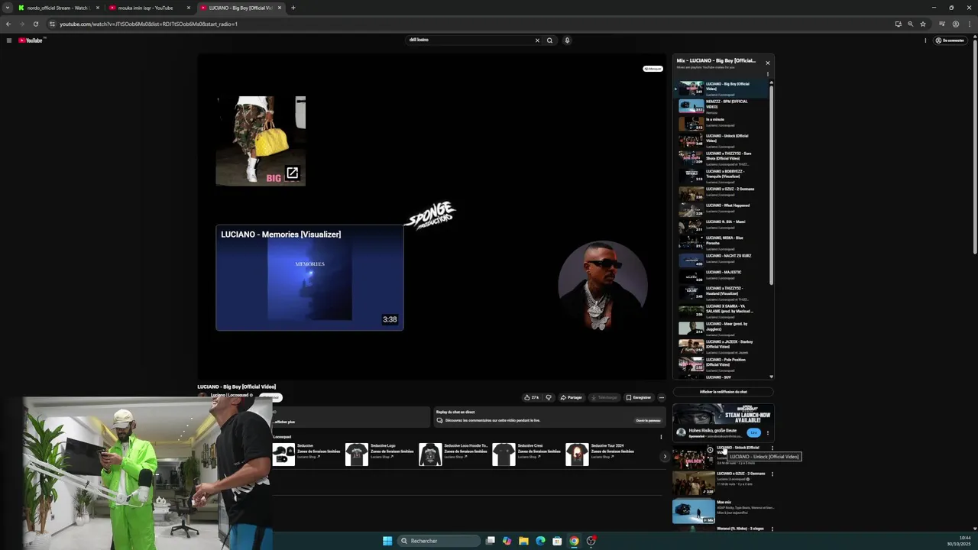Click Afficher la rediffusion du chat
Viewport: 978px width, 550px height.
724,392
